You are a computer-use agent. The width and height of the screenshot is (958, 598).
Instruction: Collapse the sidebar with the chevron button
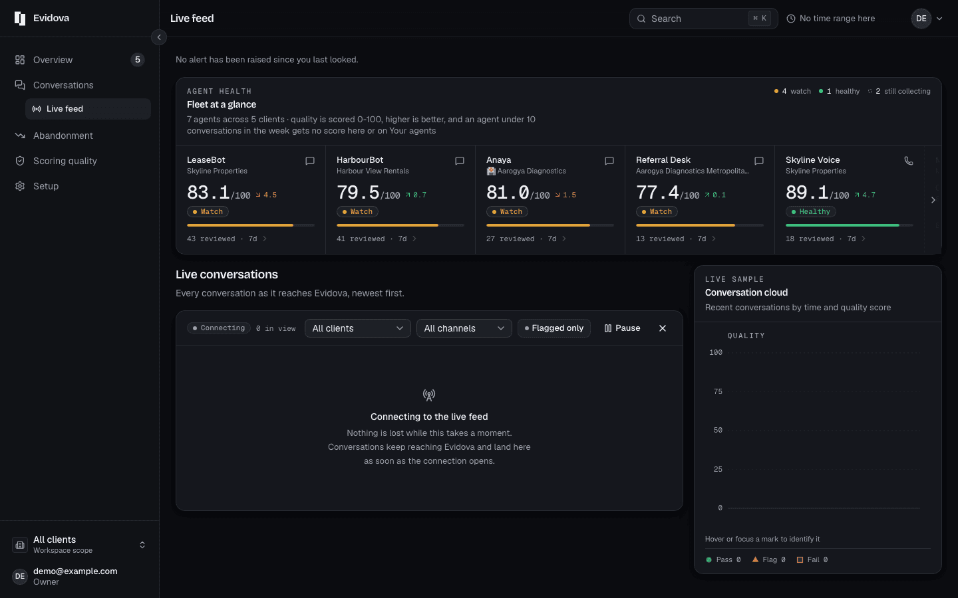click(159, 37)
